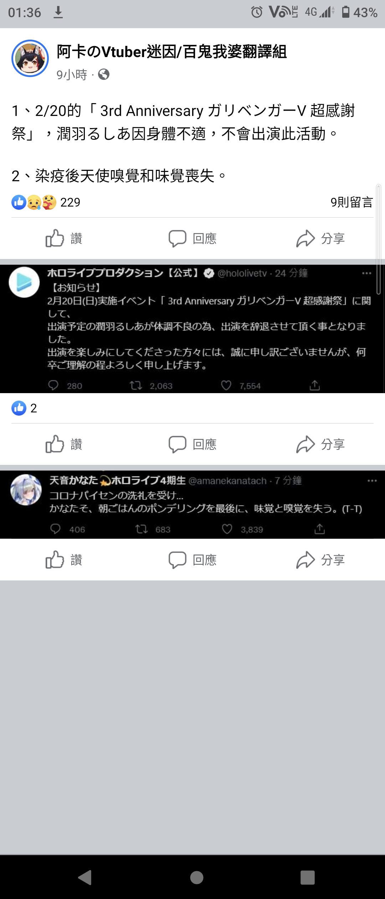
Task: Tap the Android home circle button
Action: tap(197, 877)
